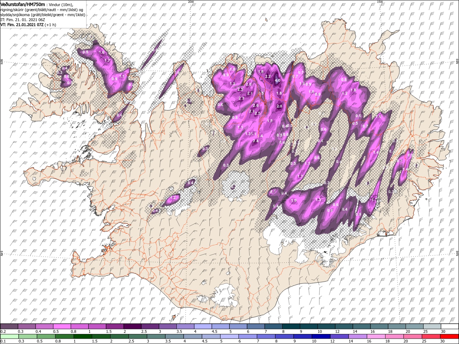The image size is (459, 344).
Task: Click the 2.3 snowfall value on the map
Action: point(241,99)
